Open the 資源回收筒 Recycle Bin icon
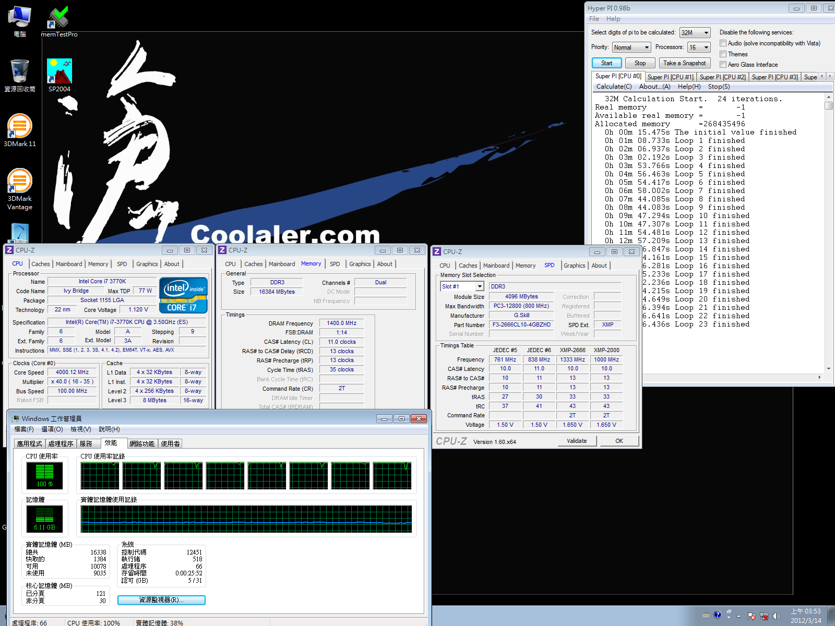 tap(20, 76)
